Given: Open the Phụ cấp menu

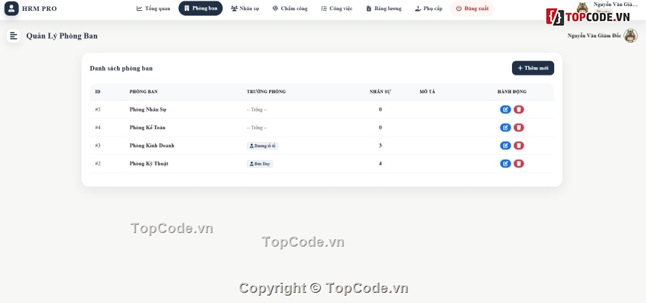Looking at the screenshot, I should pyautogui.click(x=428, y=8).
